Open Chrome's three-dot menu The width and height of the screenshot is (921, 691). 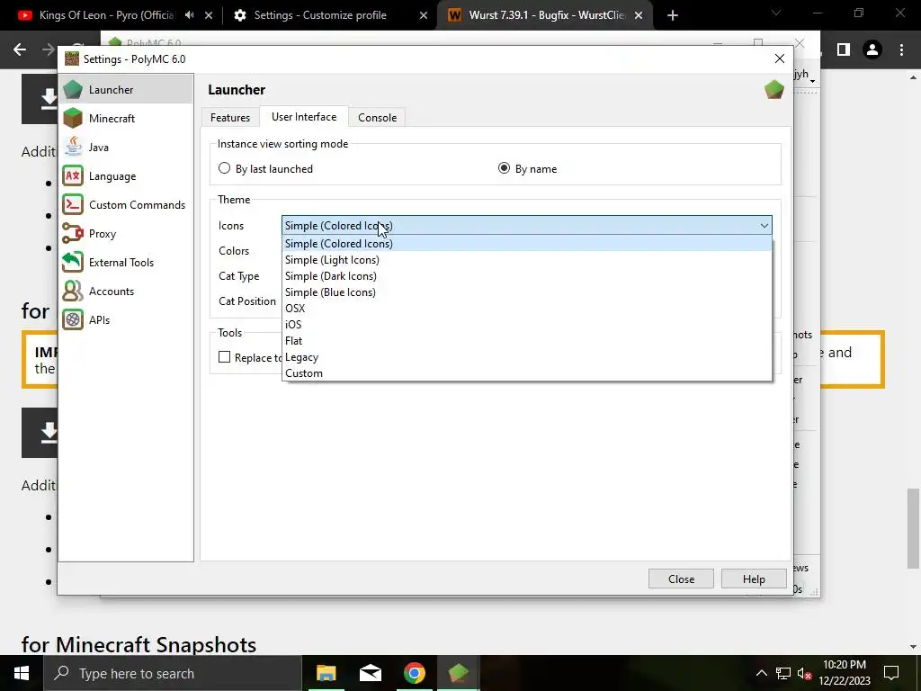click(901, 50)
